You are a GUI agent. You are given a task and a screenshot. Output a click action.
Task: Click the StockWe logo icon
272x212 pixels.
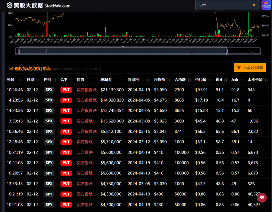click(x=9, y=6)
